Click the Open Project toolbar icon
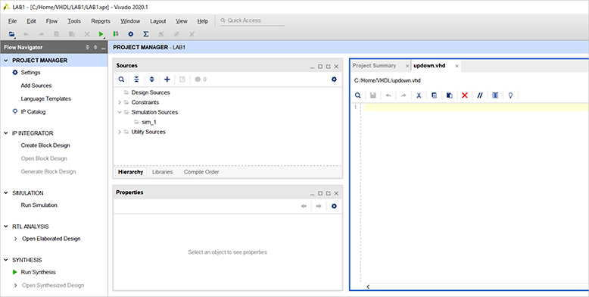Viewport: 589px width, 297px height. pos(11,34)
